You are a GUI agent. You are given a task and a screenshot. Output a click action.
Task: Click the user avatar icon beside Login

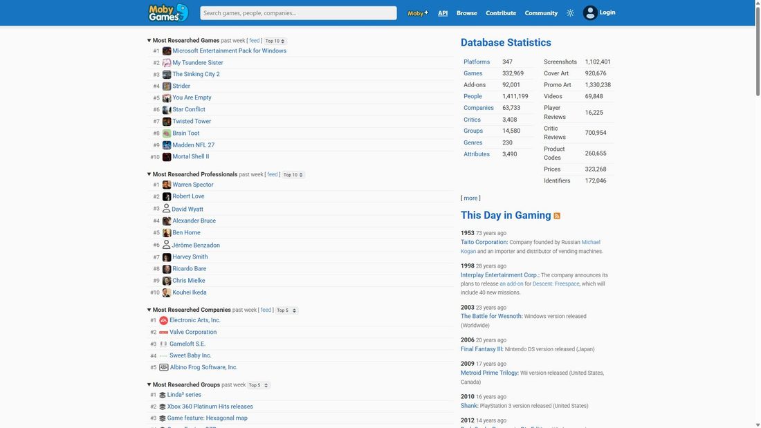pos(589,12)
